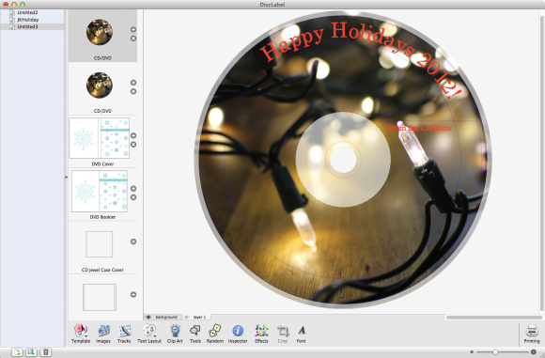The height and width of the screenshot is (358, 545).
Task: Click the trash button at bottom left
Action: (45, 352)
